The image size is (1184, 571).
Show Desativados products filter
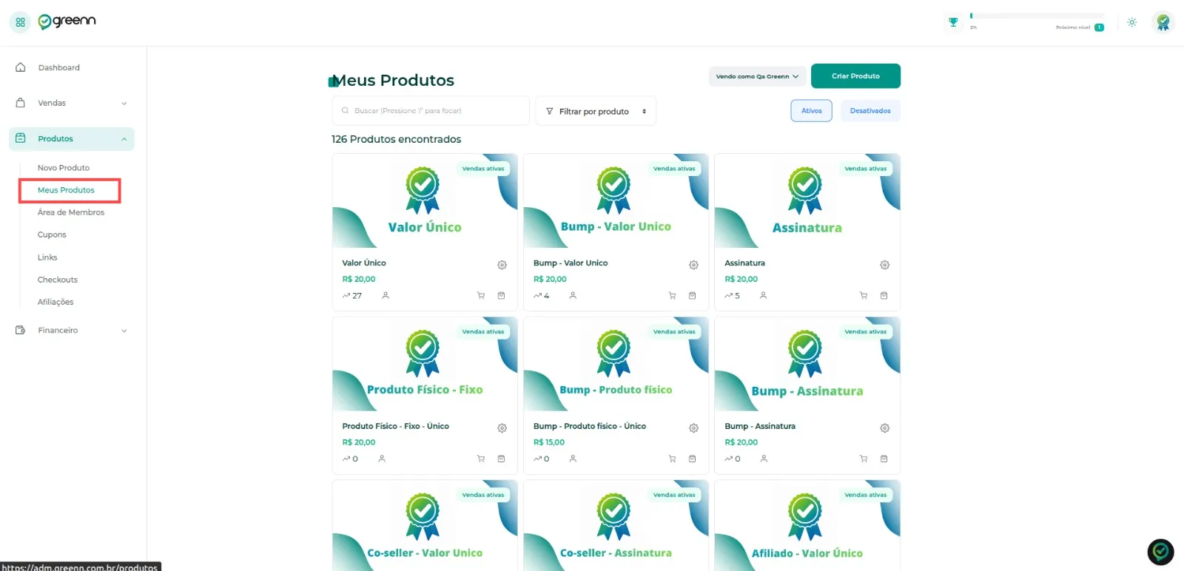pyautogui.click(x=870, y=111)
